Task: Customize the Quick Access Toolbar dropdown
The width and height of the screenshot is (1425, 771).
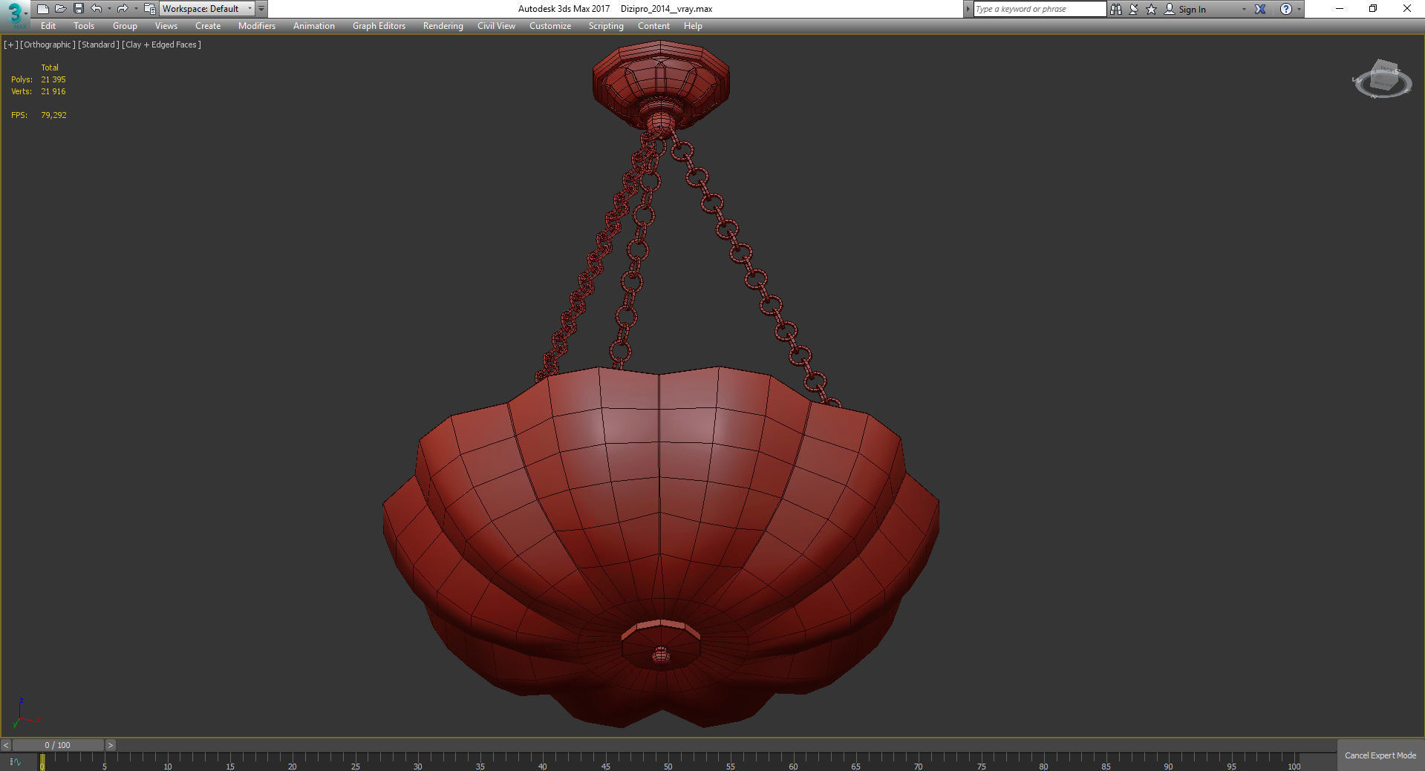Action: (261, 9)
